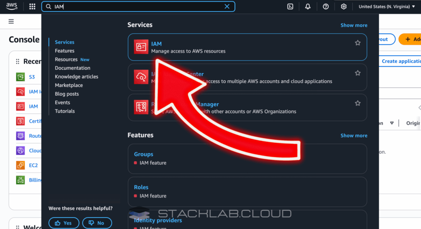Open Route 53 icon in recents

[x=21, y=136]
